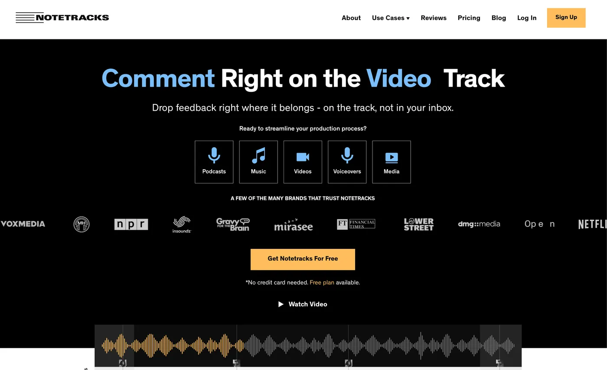Click the Notetracks logo
607x370 pixels.
(62, 17)
